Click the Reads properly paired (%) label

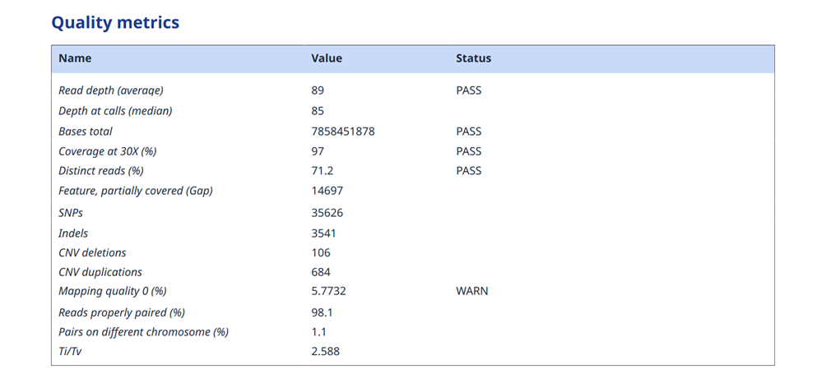(x=122, y=312)
